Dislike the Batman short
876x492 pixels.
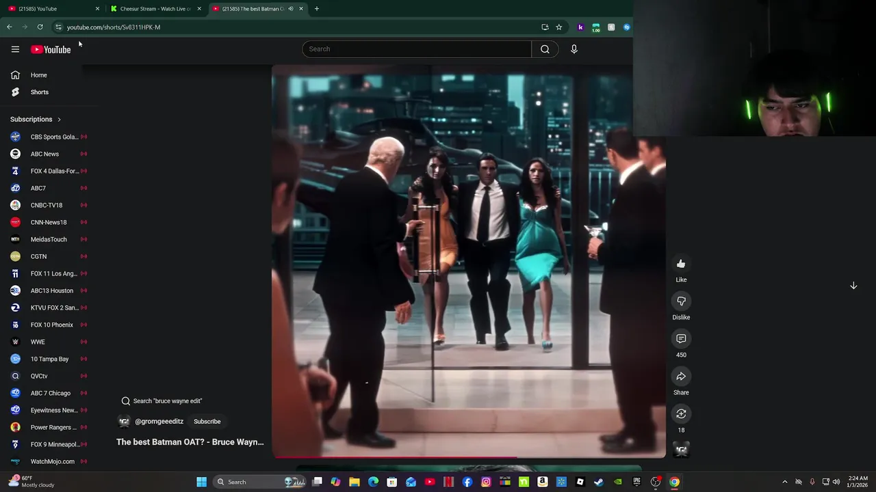[681, 301]
